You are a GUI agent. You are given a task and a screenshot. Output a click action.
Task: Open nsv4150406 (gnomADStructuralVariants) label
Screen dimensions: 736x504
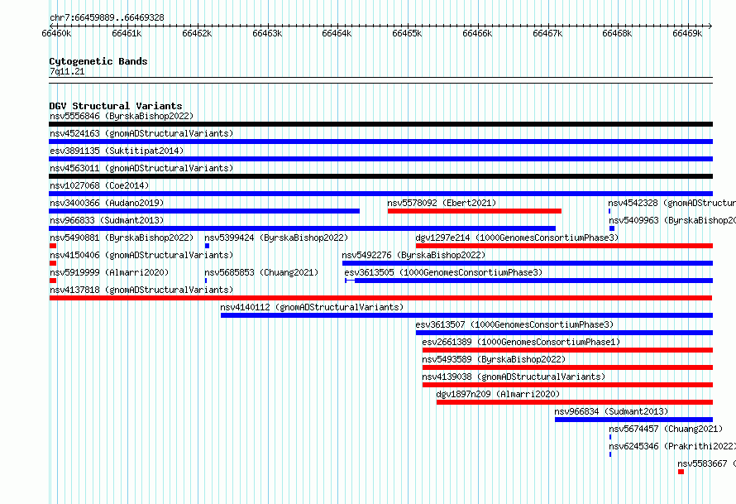coord(141,255)
